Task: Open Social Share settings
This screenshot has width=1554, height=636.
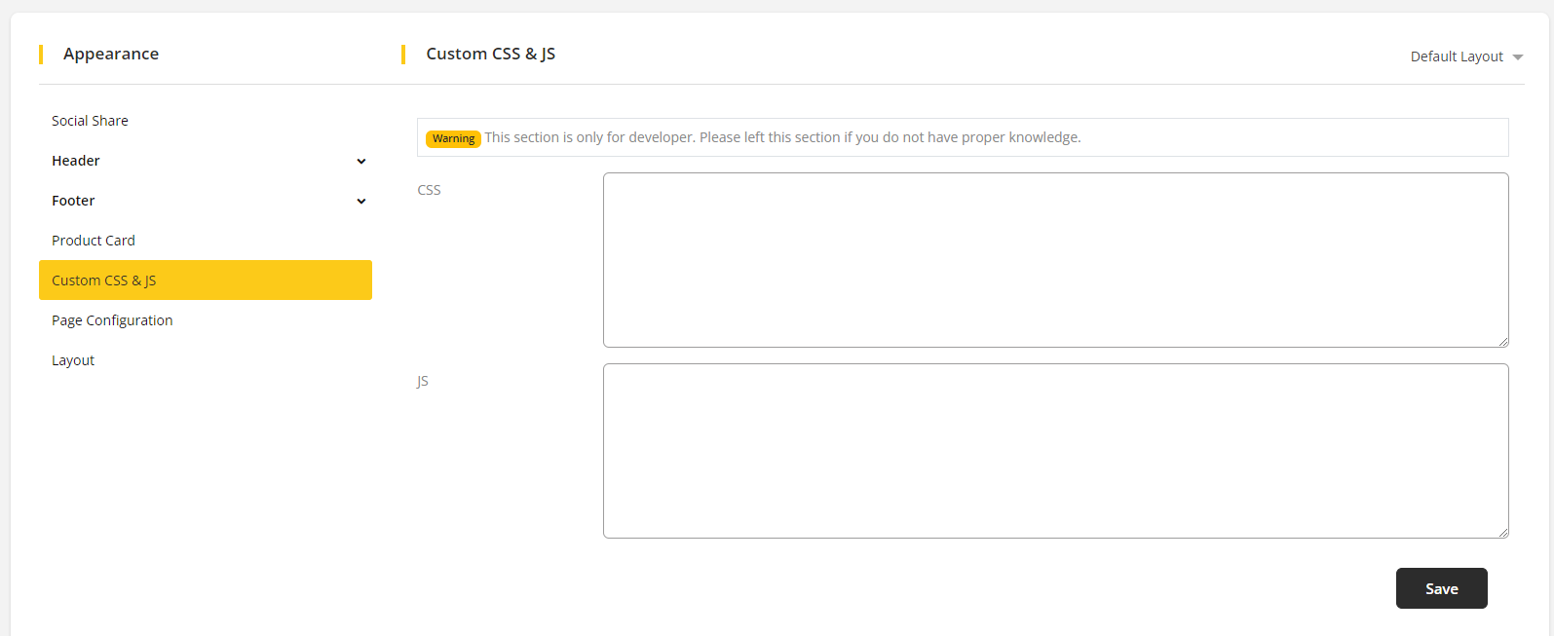Action: click(x=90, y=121)
